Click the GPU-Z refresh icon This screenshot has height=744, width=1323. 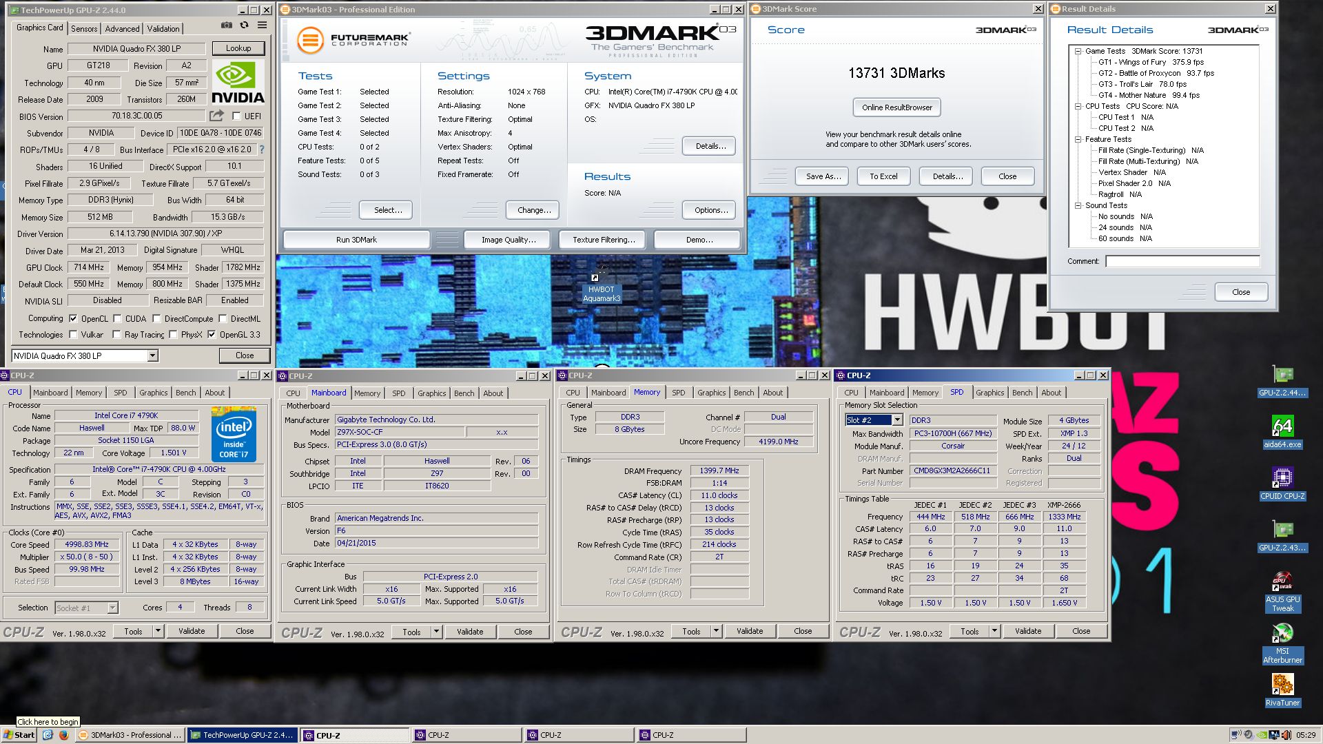point(244,25)
